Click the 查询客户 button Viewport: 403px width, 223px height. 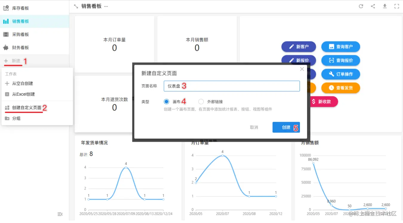pos(341,47)
